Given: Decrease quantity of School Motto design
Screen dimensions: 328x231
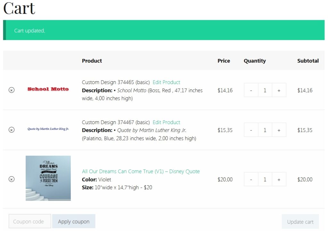Looking at the screenshot, I should [x=251, y=90].
